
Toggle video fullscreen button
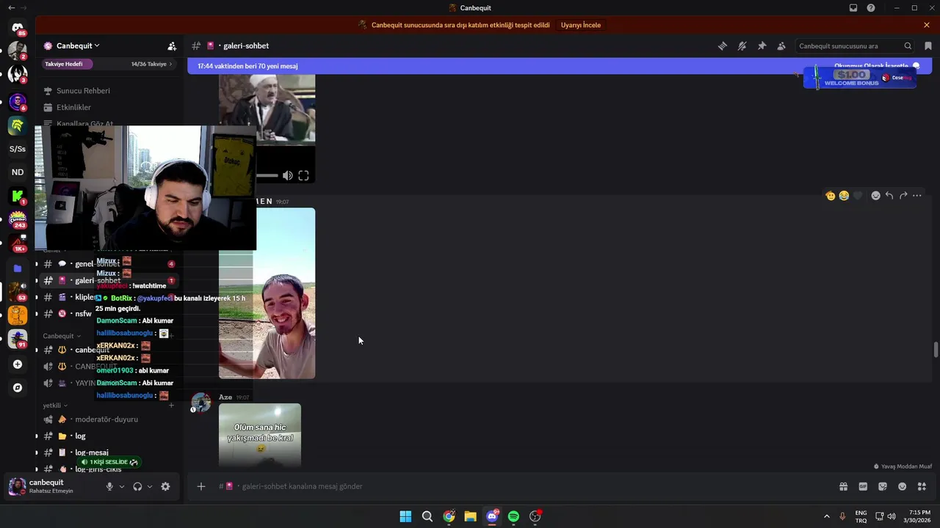tap(303, 175)
